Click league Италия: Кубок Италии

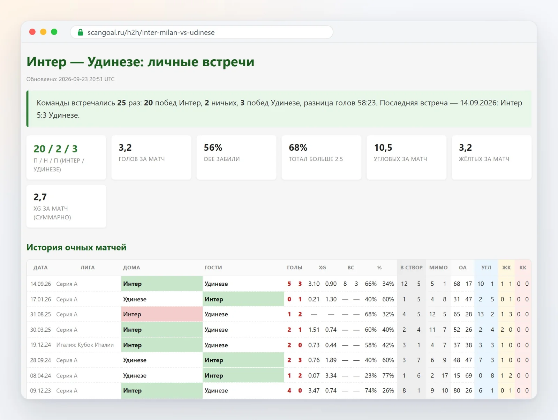tap(85, 345)
